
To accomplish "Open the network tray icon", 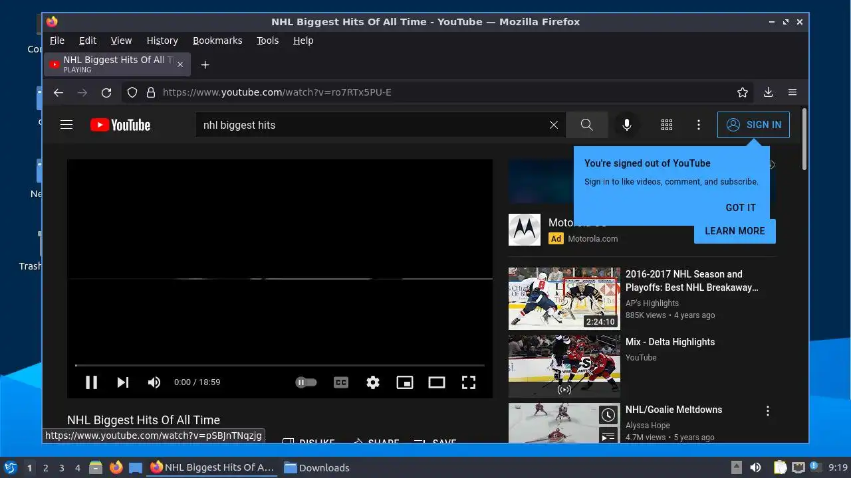I will pyautogui.click(x=798, y=467).
